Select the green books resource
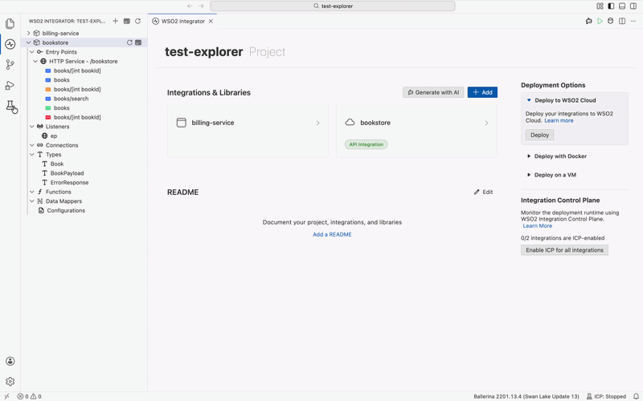643x401 pixels. tap(62, 108)
